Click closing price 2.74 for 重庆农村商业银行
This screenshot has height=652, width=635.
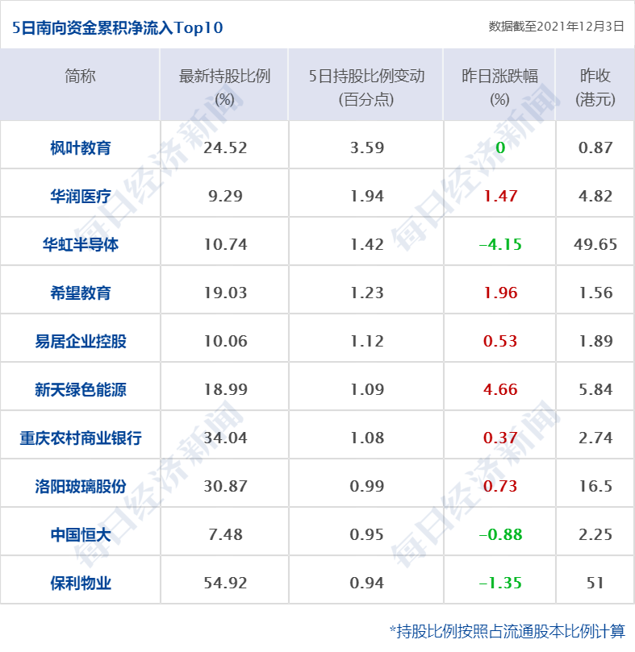point(595,438)
